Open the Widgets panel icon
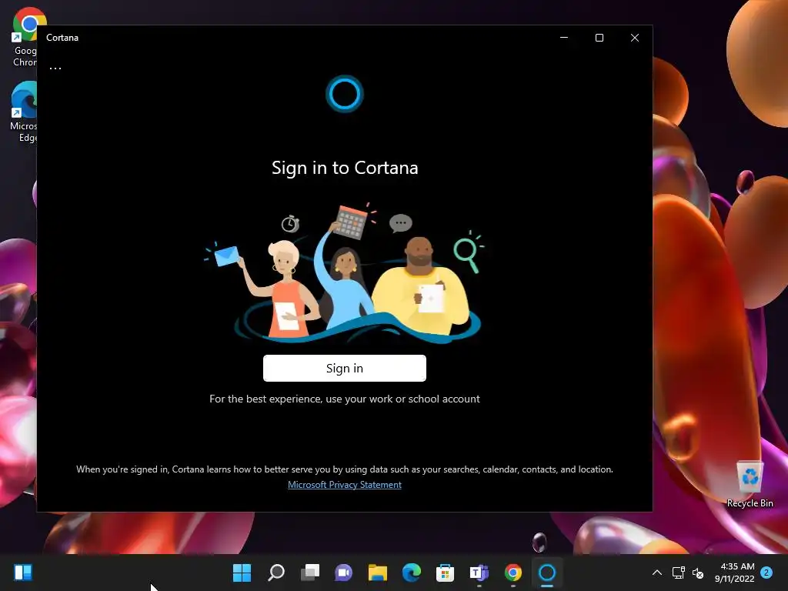Screen dimensions: 788x591 (23, 573)
